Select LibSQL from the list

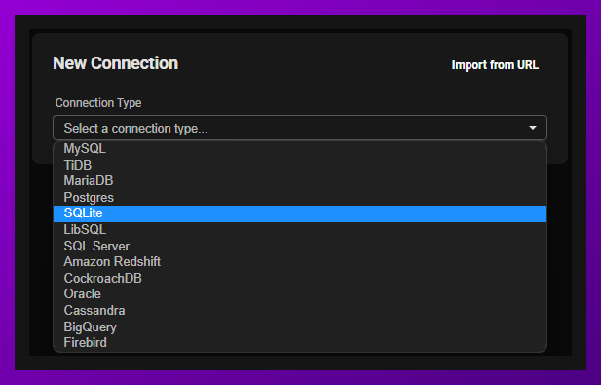[x=300, y=230]
